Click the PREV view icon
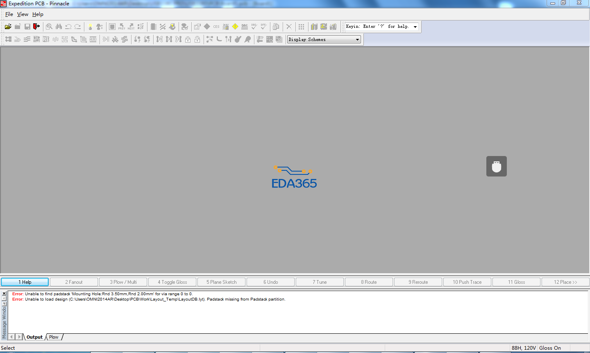Image resolution: width=590 pixels, height=353 pixels. click(x=122, y=27)
